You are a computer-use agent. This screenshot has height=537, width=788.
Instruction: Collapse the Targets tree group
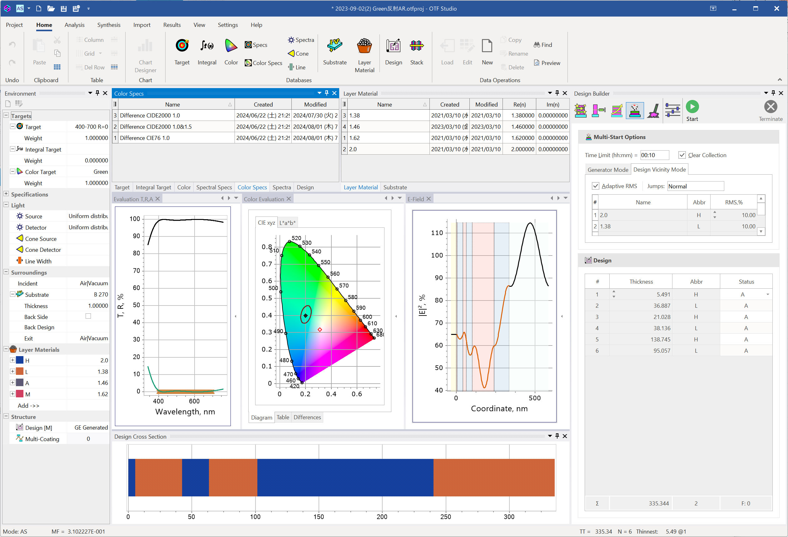coord(6,115)
